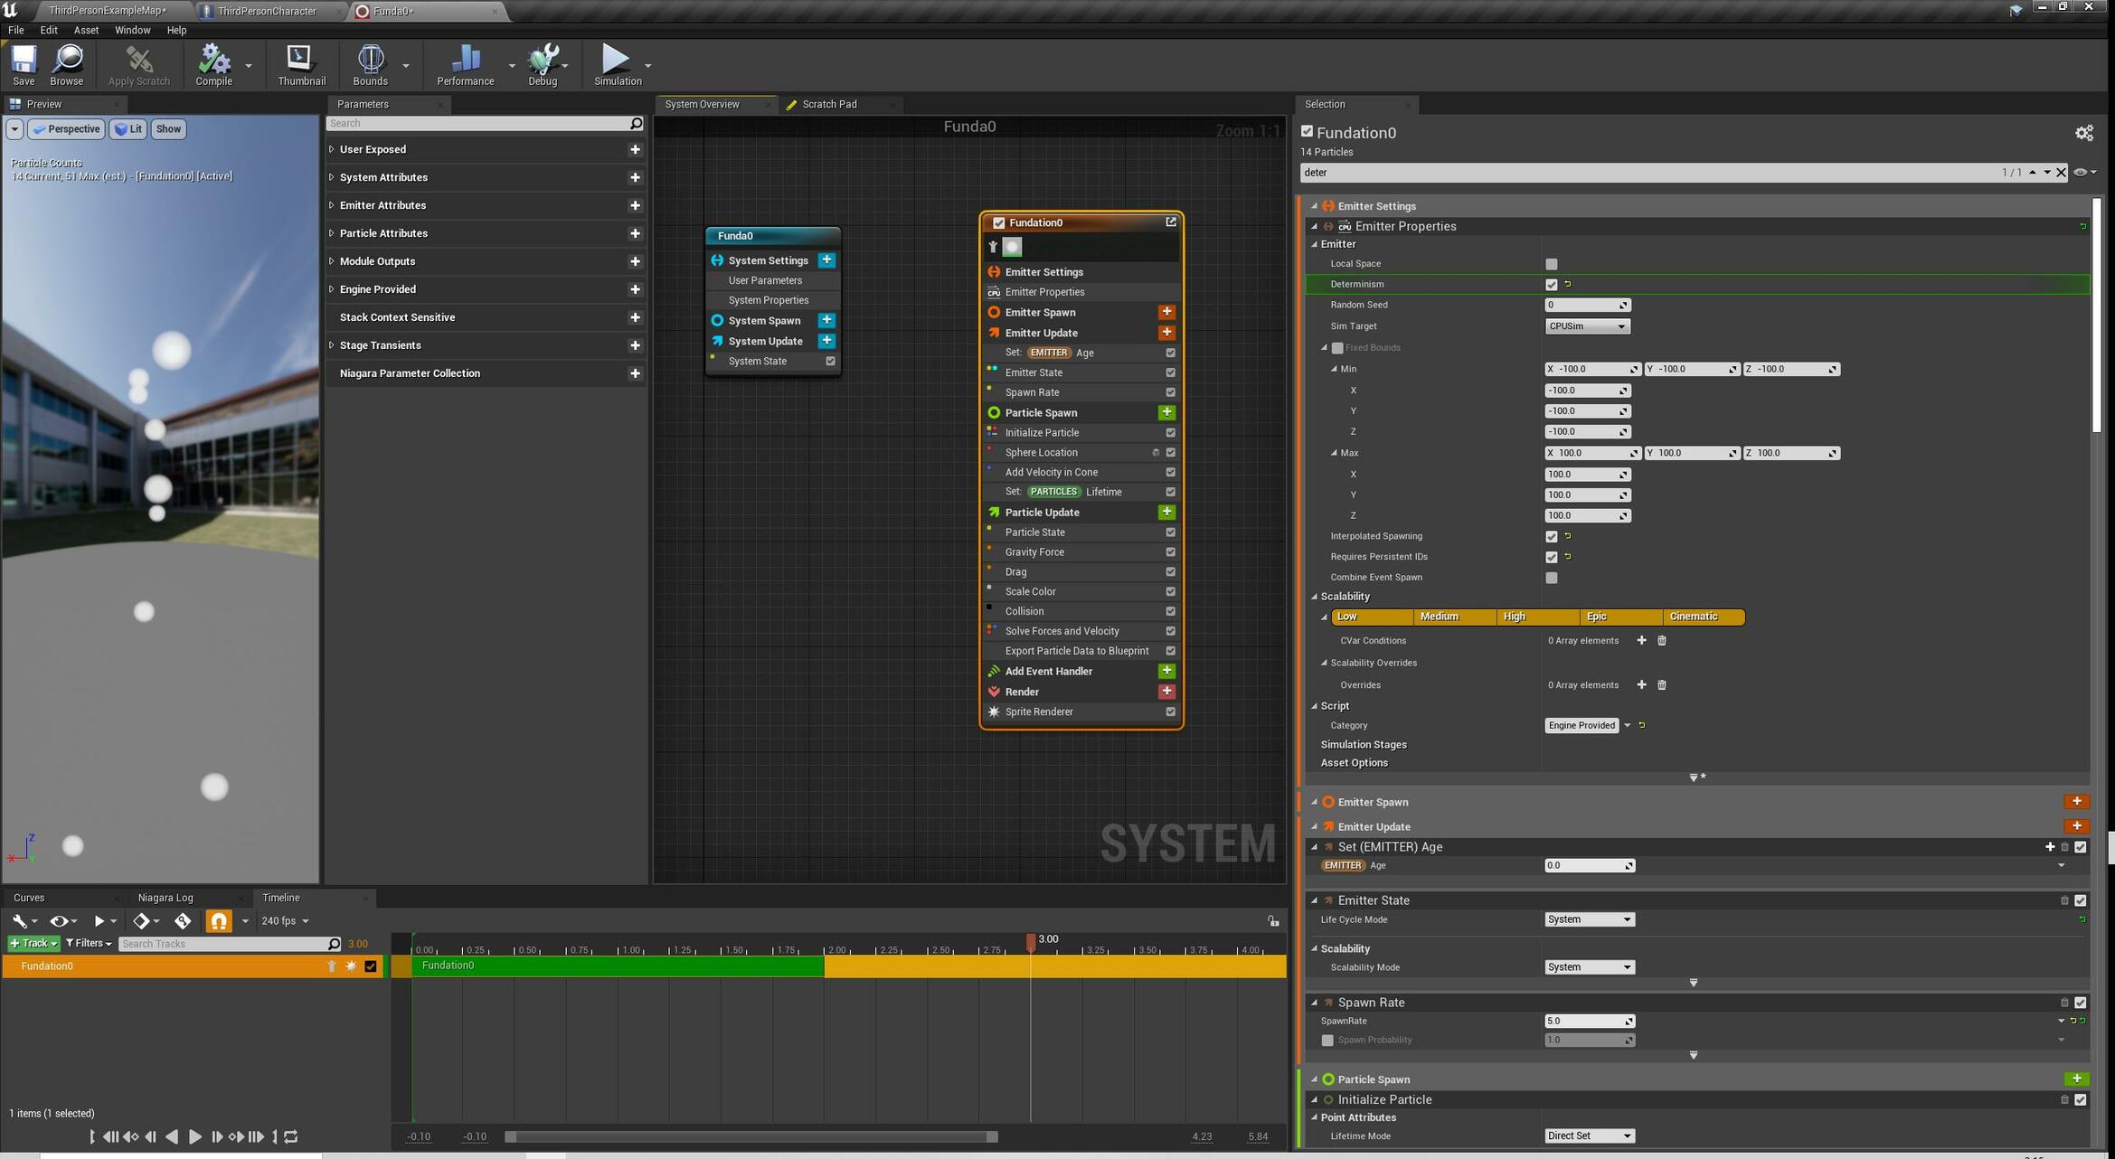Screen dimensions: 2115x1159
Task: Click the green Track add button
Action: [33, 944]
